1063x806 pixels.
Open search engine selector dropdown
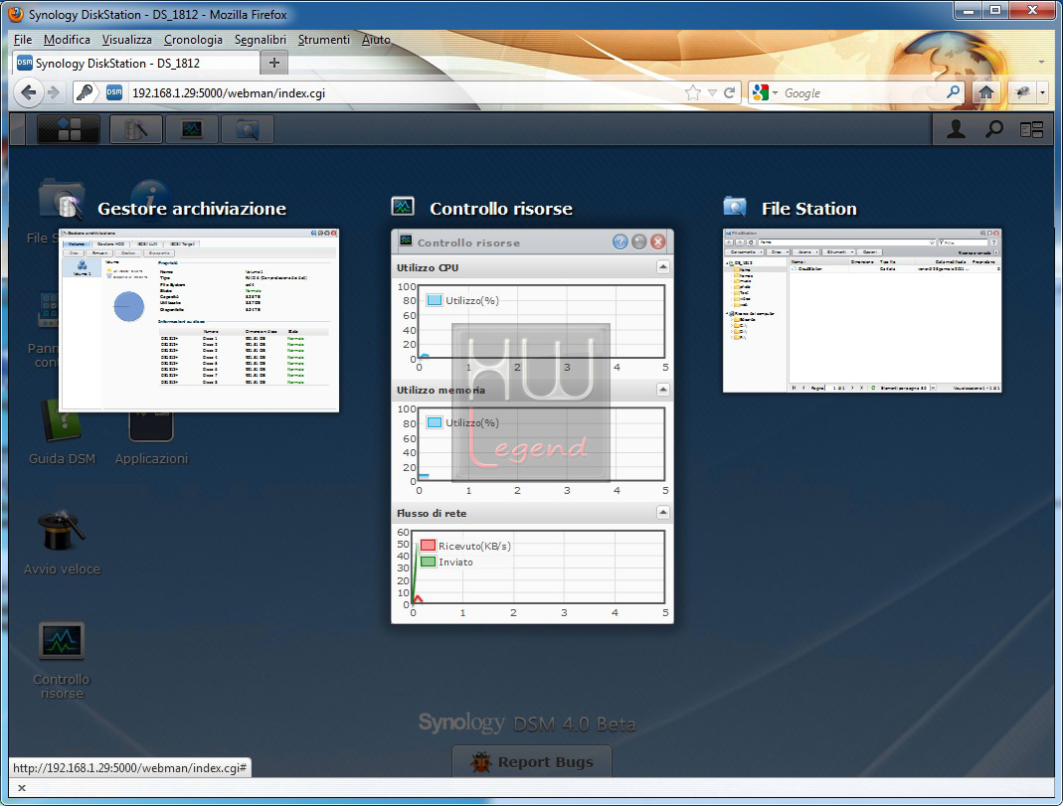click(x=764, y=92)
